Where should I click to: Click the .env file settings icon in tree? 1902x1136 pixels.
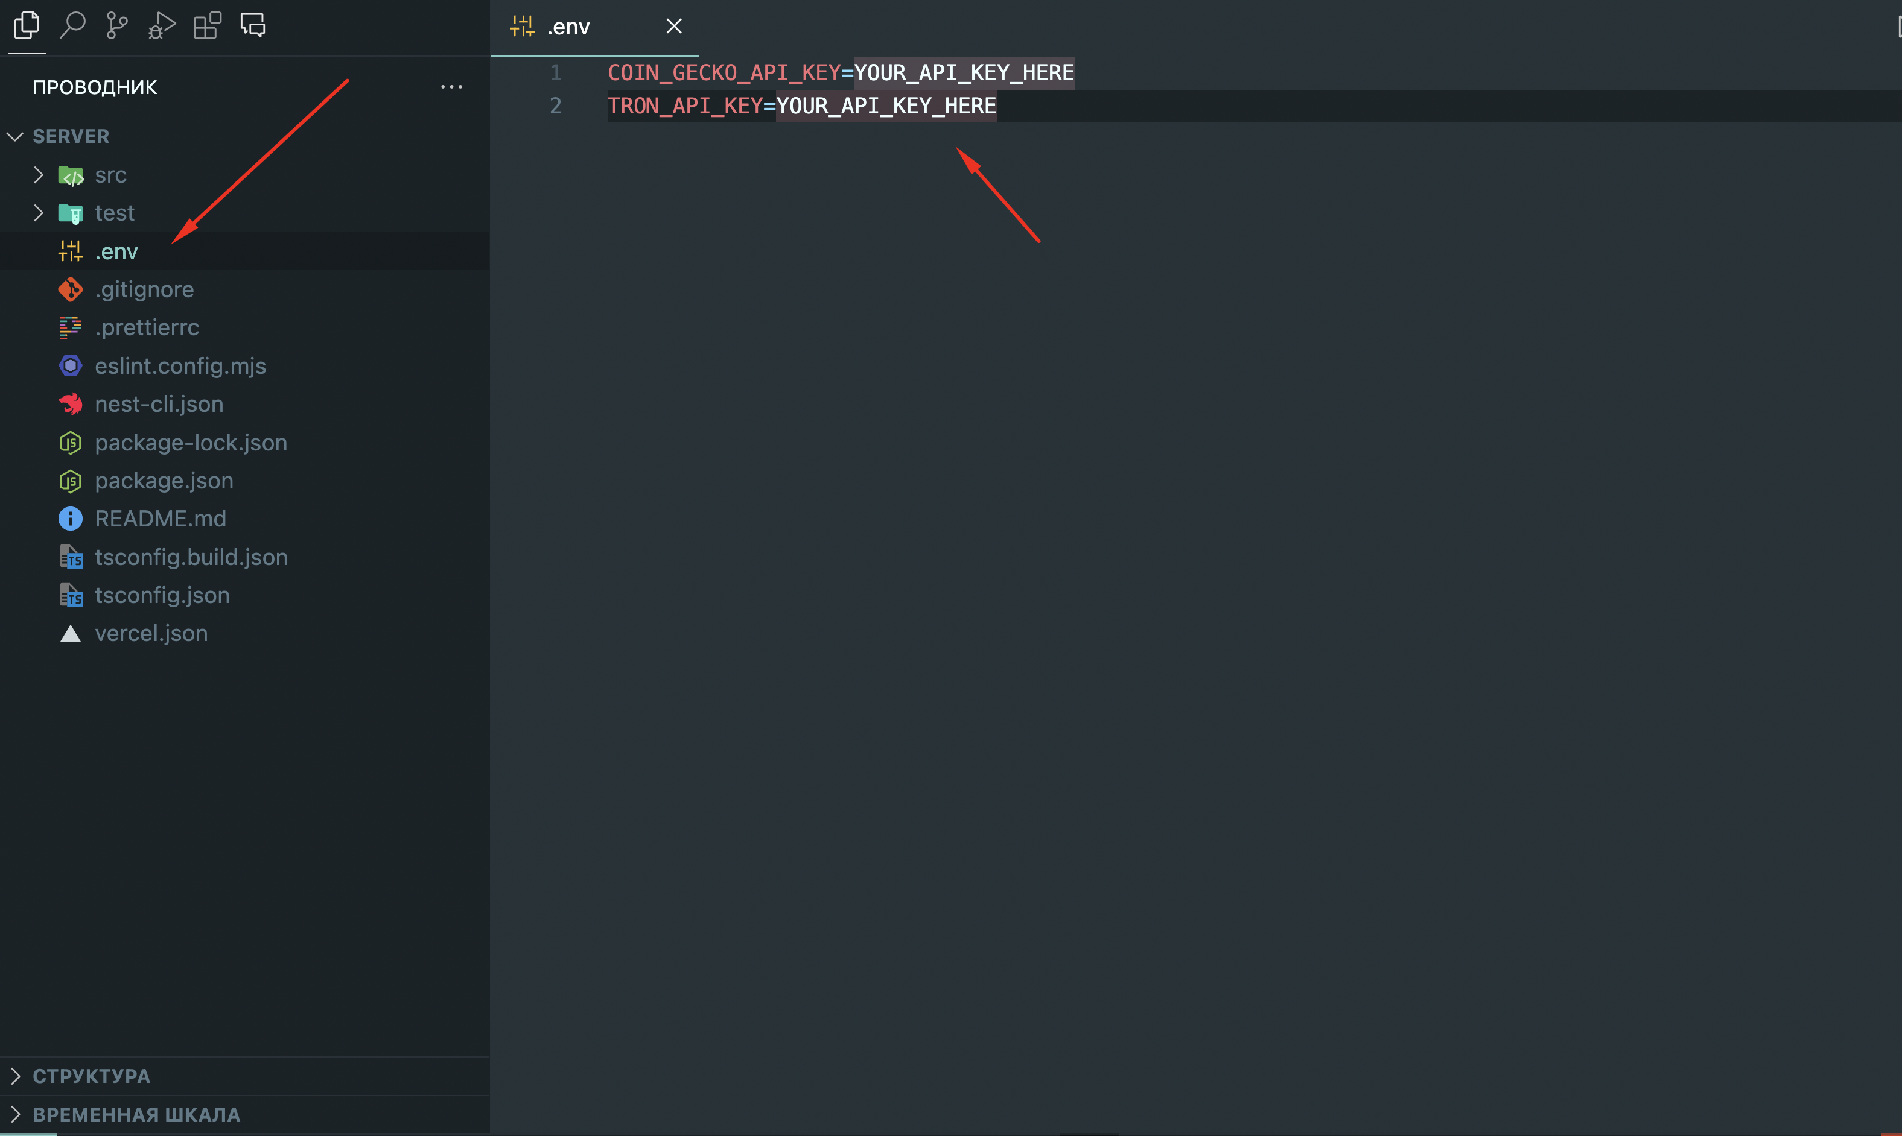point(71,251)
